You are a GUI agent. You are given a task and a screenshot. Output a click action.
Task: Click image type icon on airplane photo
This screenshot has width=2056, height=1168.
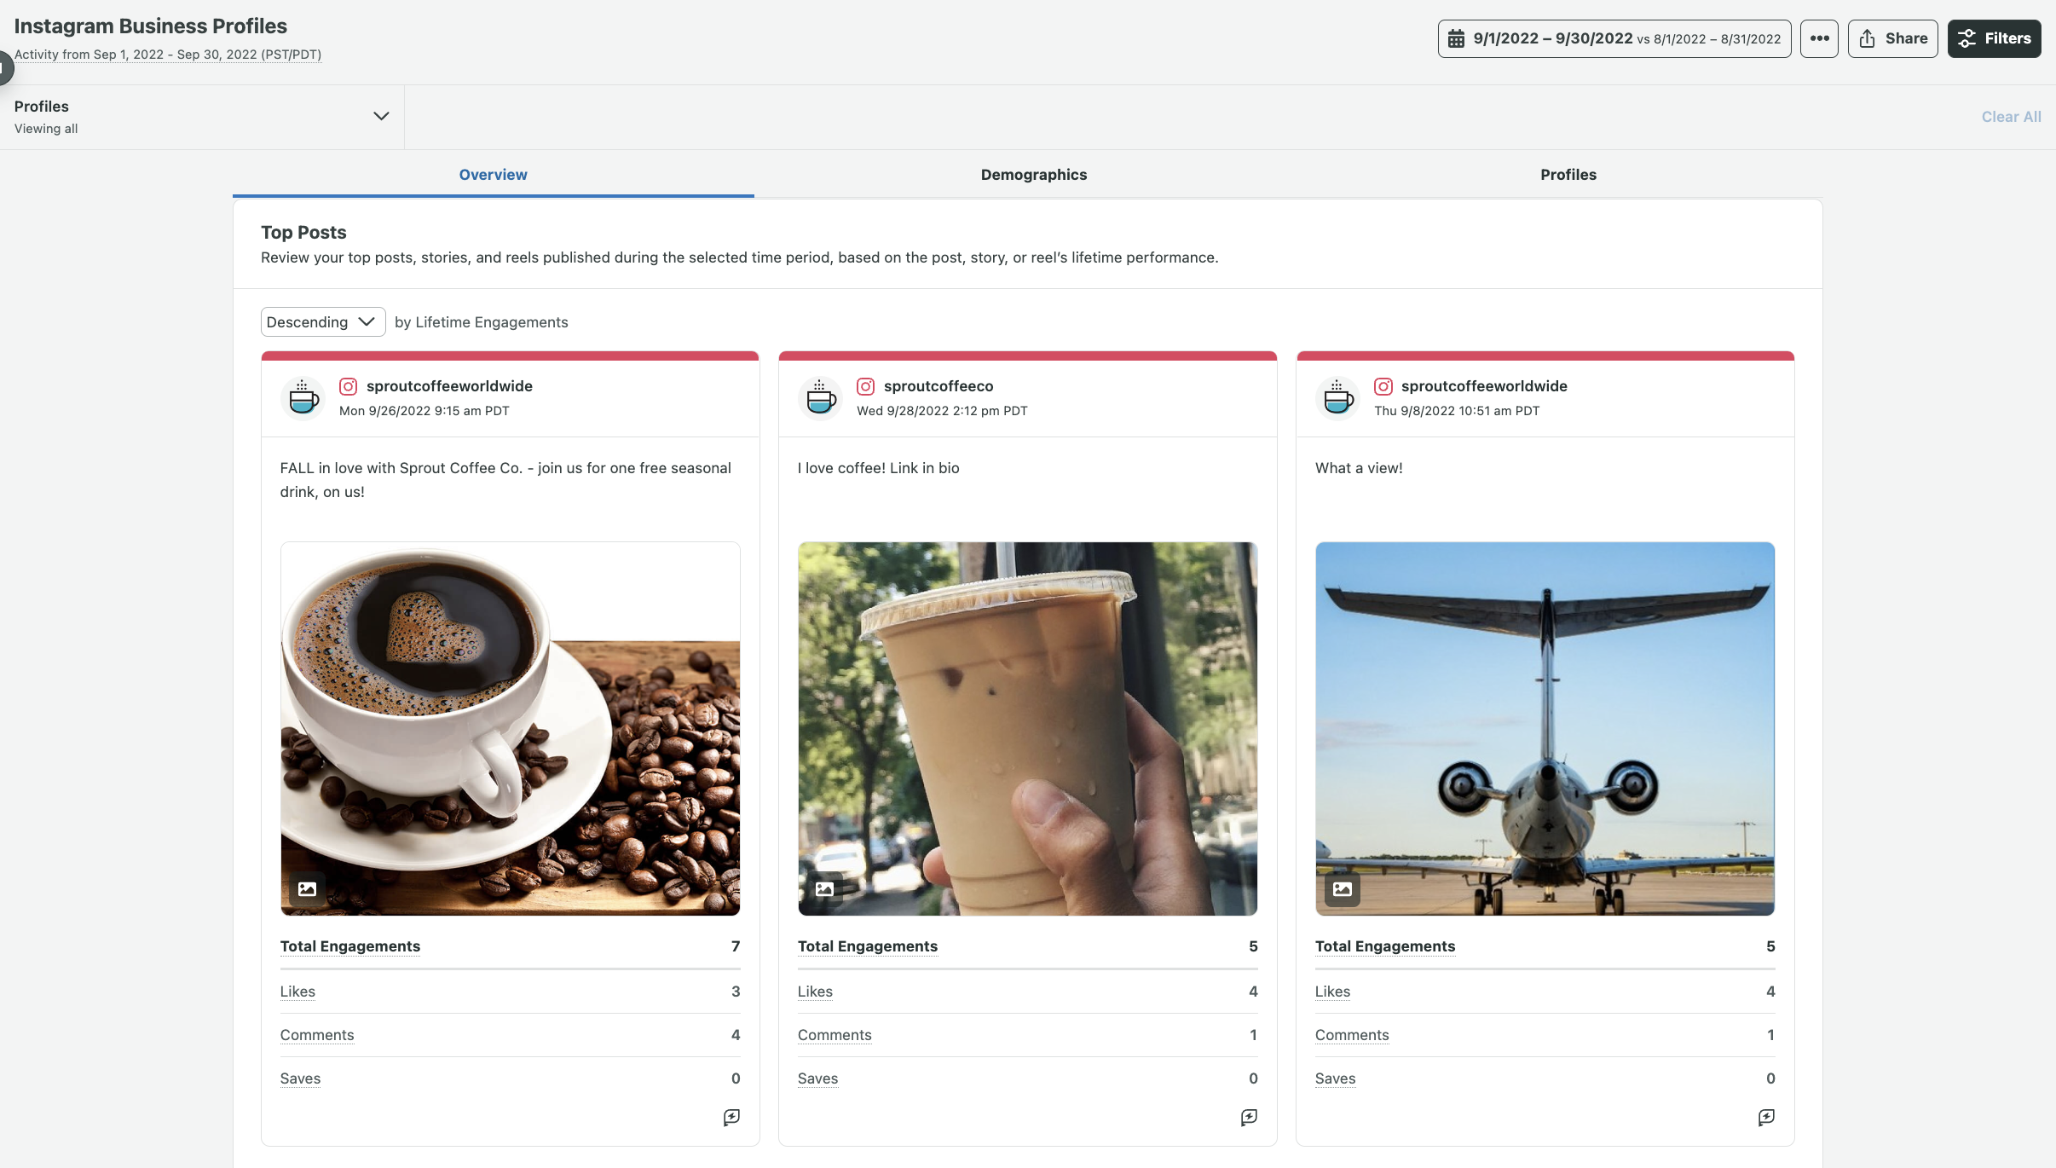(x=1342, y=889)
